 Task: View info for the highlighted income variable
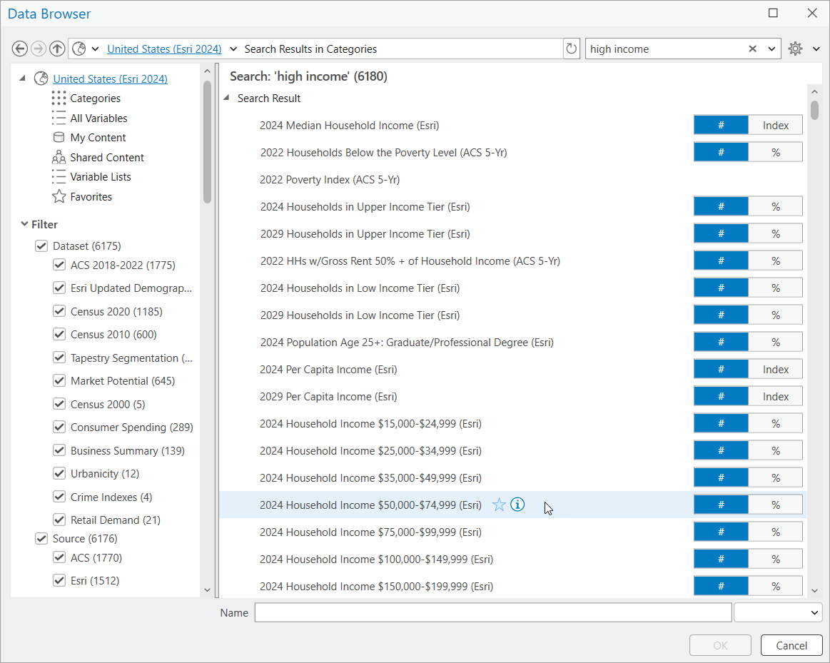(517, 505)
